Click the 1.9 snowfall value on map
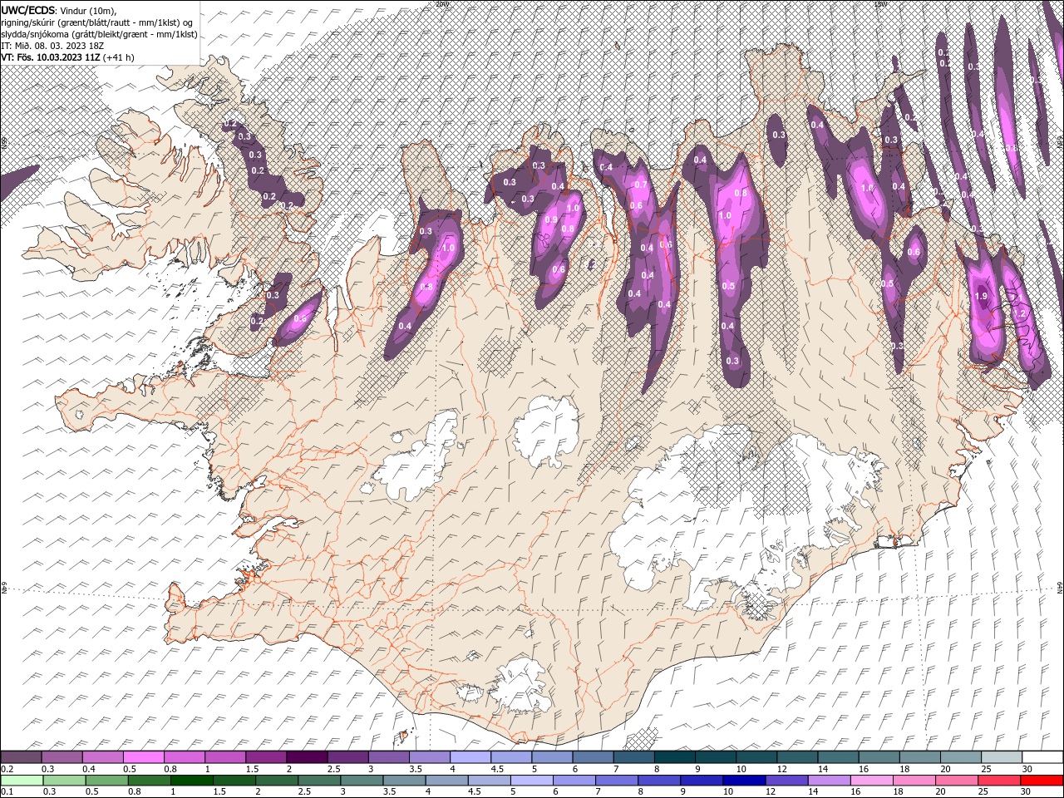 pyautogui.click(x=981, y=297)
